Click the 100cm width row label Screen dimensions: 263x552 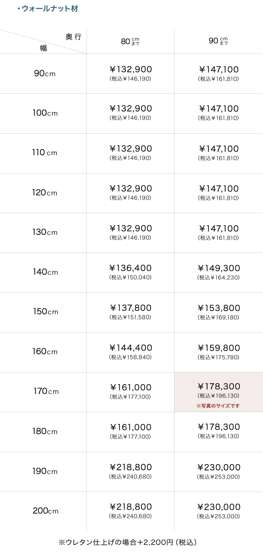[45, 113]
